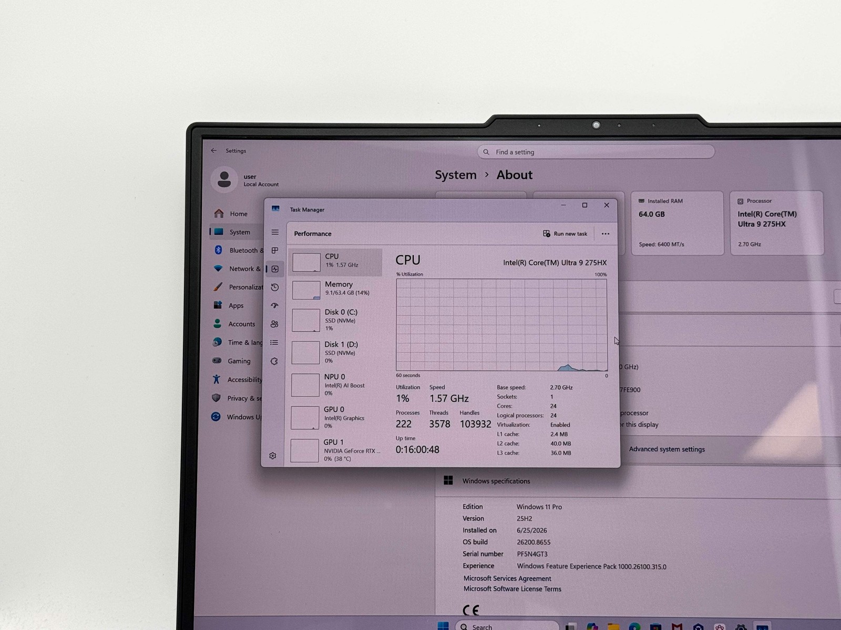Click L3 cache value 36.0 MB
Screen dimensions: 841x630
coord(561,453)
